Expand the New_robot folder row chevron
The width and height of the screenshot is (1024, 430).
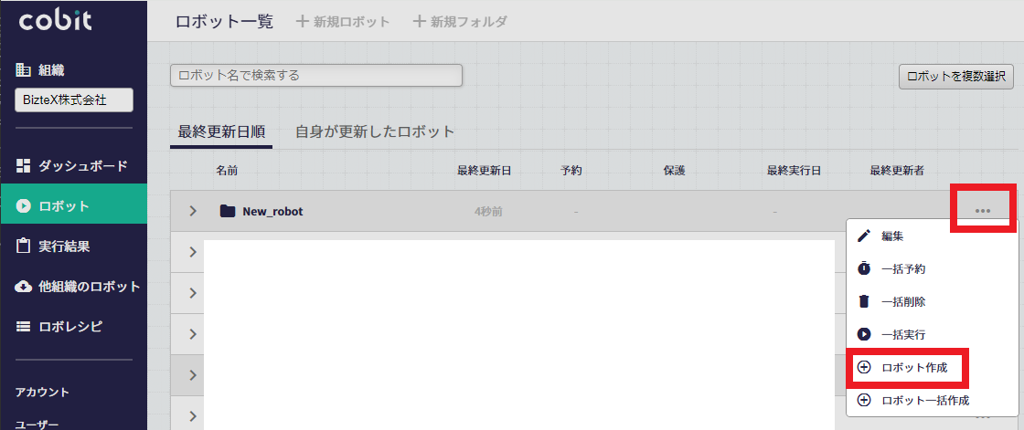pos(193,211)
